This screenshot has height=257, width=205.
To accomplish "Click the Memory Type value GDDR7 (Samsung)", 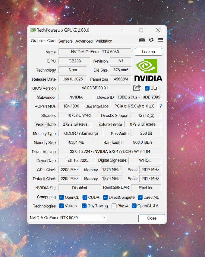I will coord(81,133).
